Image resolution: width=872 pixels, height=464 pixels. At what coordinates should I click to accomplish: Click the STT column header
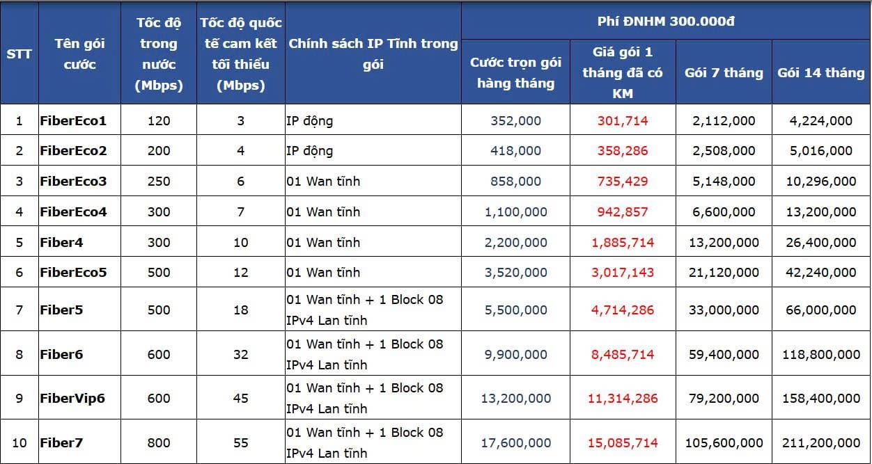click(19, 54)
